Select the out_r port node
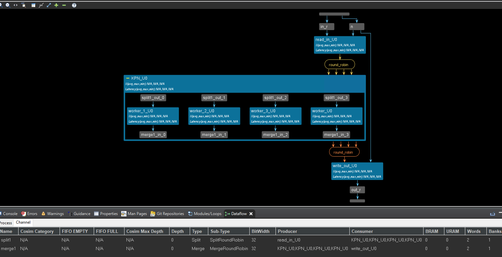This screenshot has height=257, width=502. click(358, 190)
